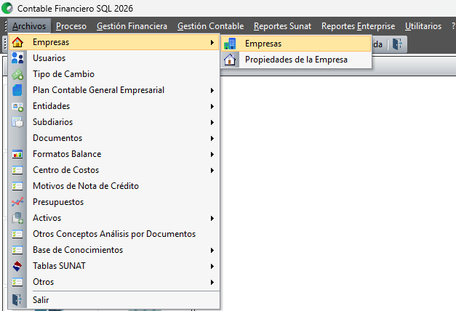Viewport: 456px width, 311px height.
Task: Expand the Base de Conocimientos submenu arrow
Action: (212, 250)
